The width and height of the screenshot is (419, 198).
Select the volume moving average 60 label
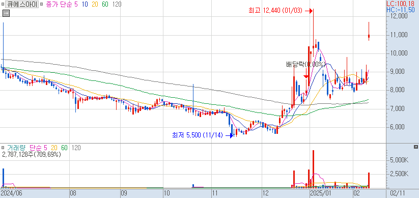click(x=64, y=148)
